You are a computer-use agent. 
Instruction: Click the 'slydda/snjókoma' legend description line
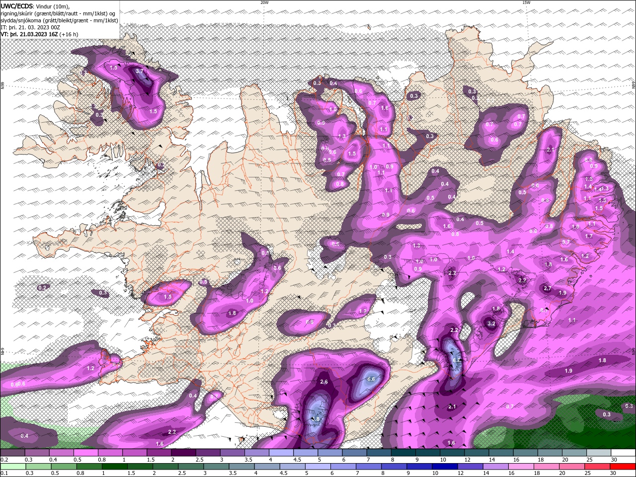(x=60, y=20)
